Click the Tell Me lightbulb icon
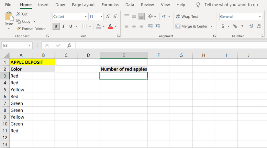 (x=198, y=5)
